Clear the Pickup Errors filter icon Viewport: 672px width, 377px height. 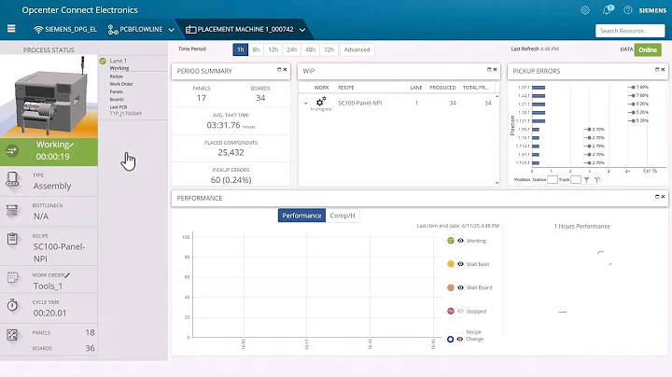pyautogui.click(x=597, y=180)
